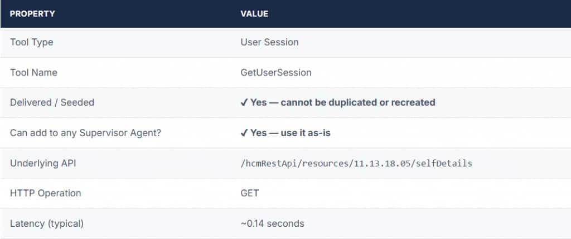The image size is (571, 239).
Task: Click the VALUE column header
Action: point(254,13)
